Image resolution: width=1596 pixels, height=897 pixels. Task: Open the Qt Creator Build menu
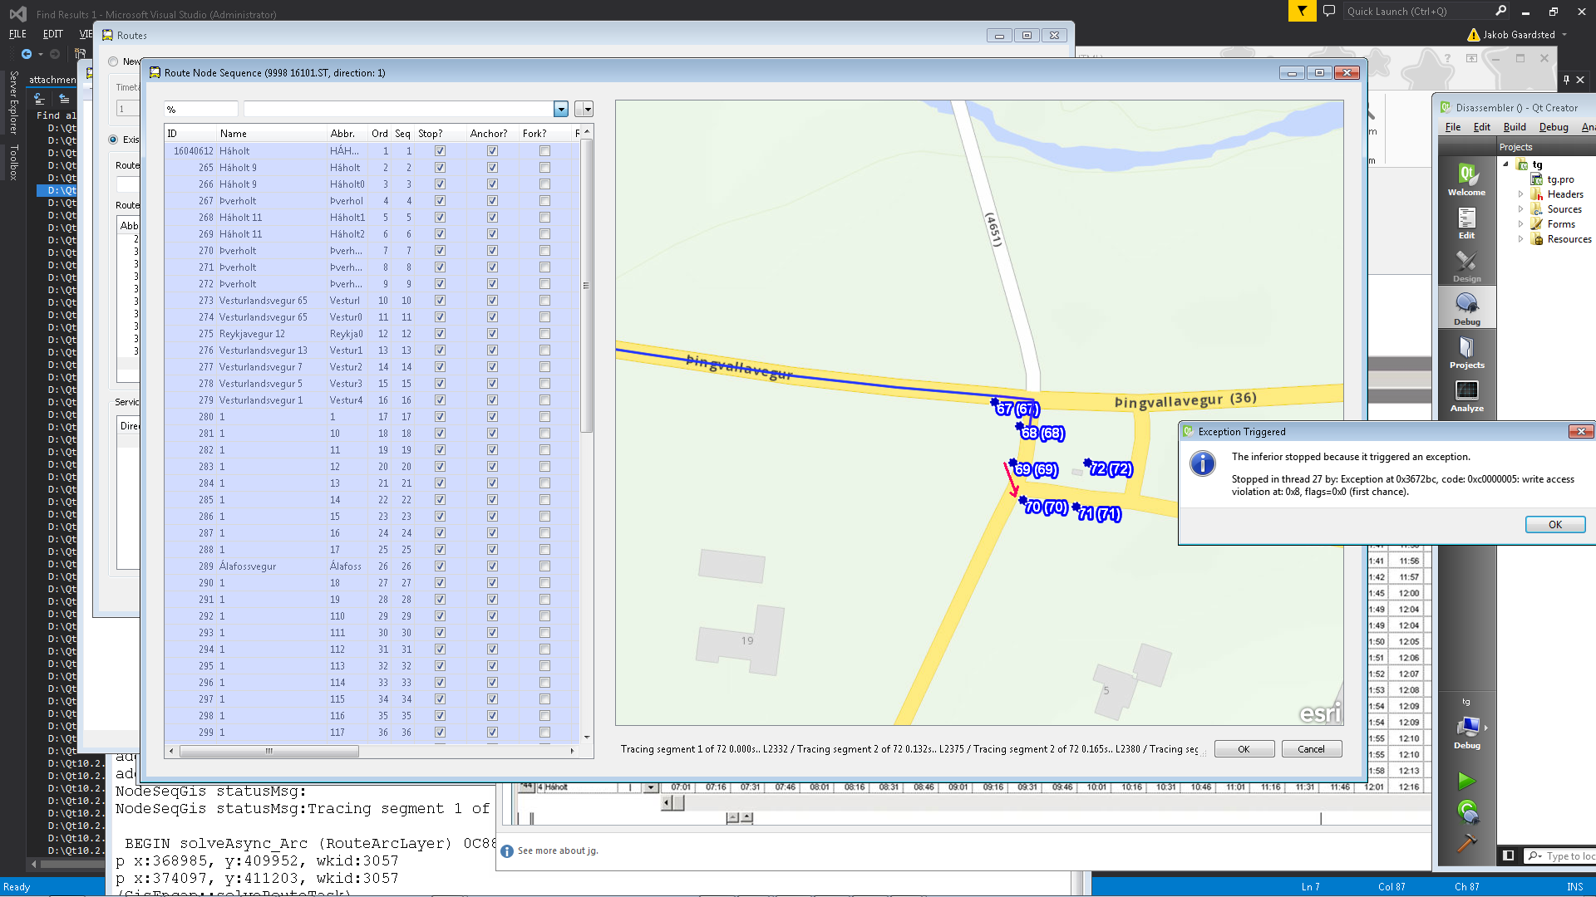pos(1515,127)
